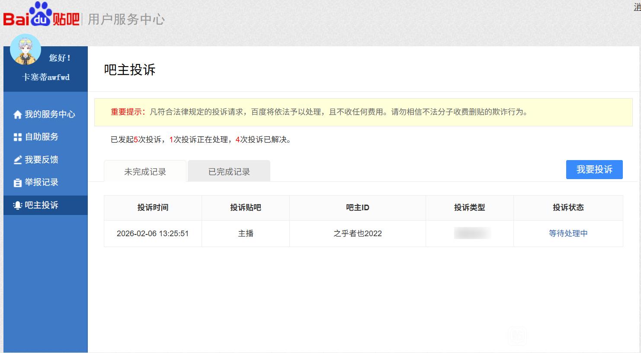Click the grid icon beside 自助服务
This screenshot has height=353, width=641.
18,137
